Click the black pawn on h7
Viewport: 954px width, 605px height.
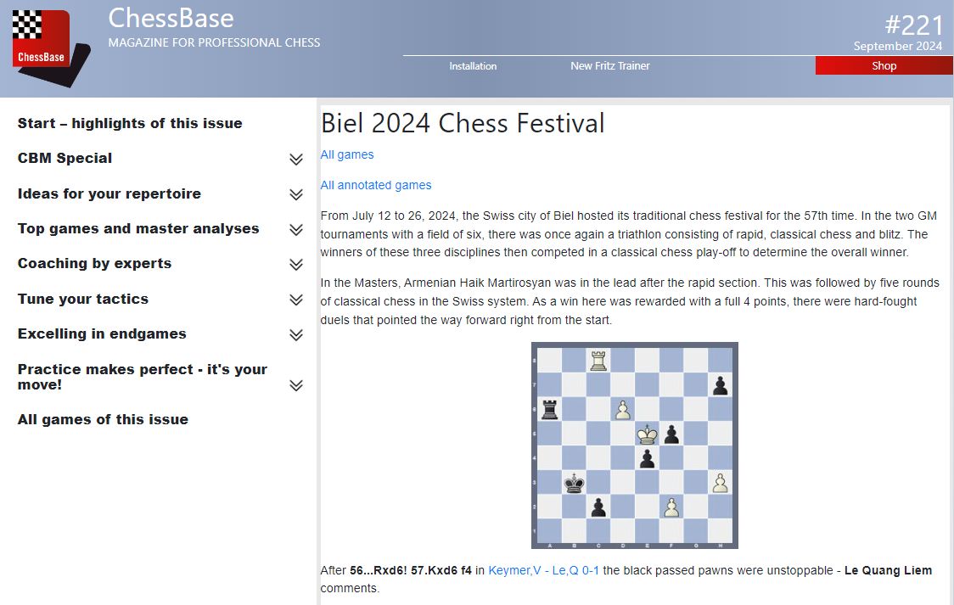[721, 385]
